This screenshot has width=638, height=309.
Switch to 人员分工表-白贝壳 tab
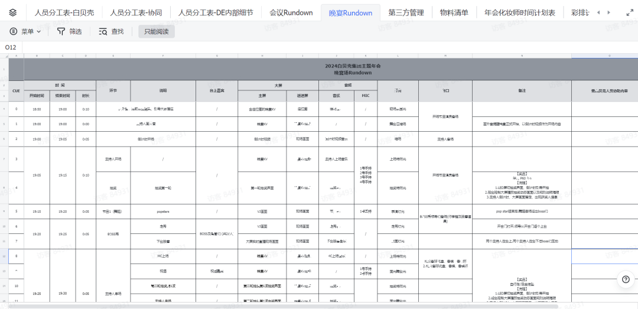tap(64, 12)
